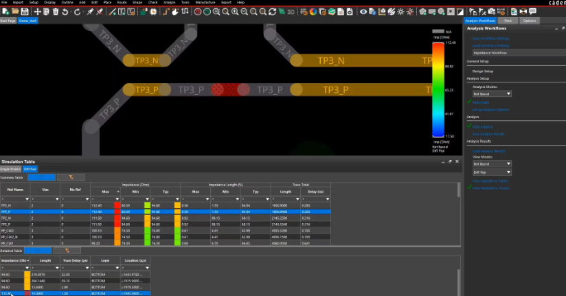The width and height of the screenshot is (566, 296).
Task: Open the Manufacture menu
Action: 205,3
